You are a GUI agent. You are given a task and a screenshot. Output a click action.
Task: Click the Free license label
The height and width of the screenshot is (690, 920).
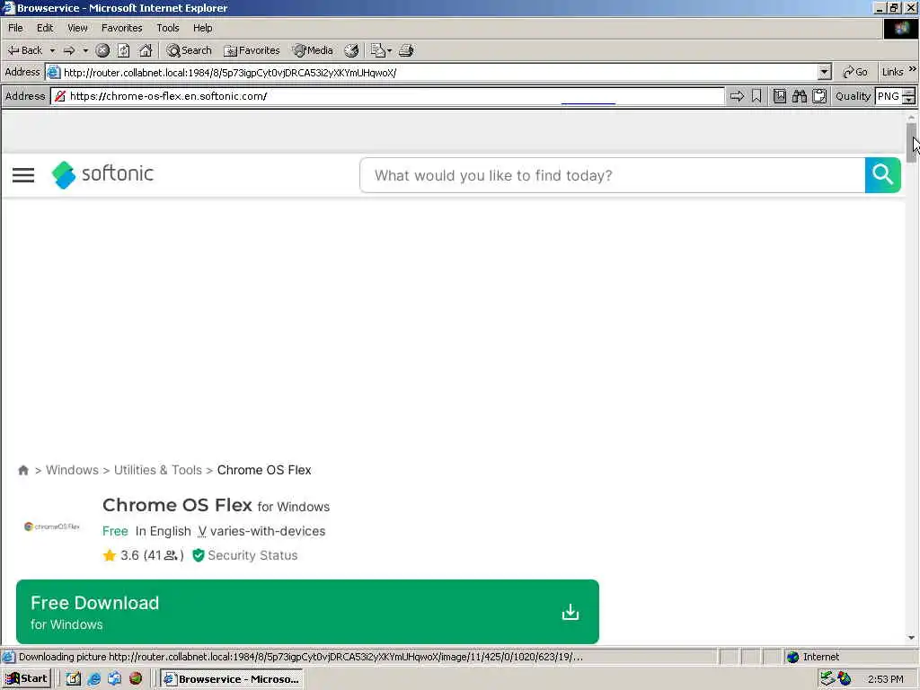115,531
